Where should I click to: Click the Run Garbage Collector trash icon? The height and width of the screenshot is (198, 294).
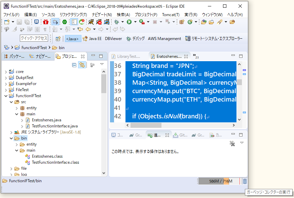245,181
